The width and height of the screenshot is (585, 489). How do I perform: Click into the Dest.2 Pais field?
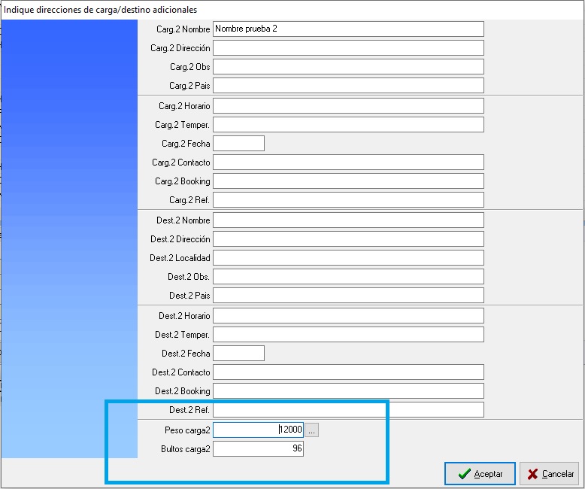(x=348, y=295)
